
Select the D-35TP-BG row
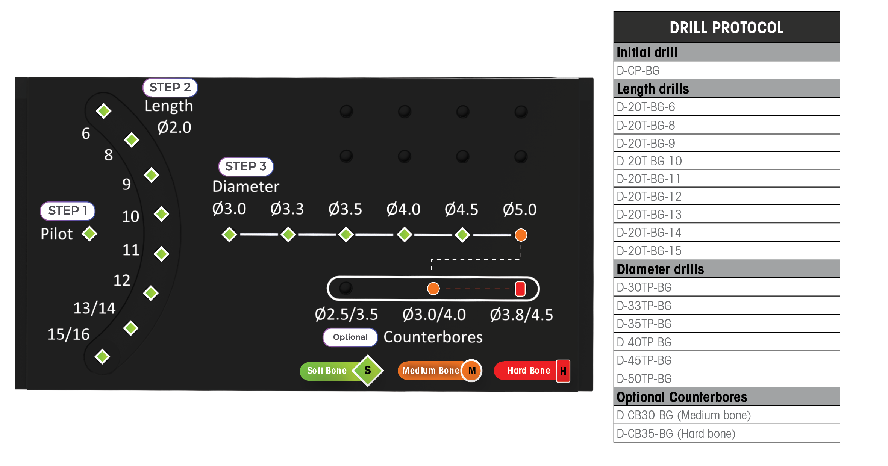point(726,324)
